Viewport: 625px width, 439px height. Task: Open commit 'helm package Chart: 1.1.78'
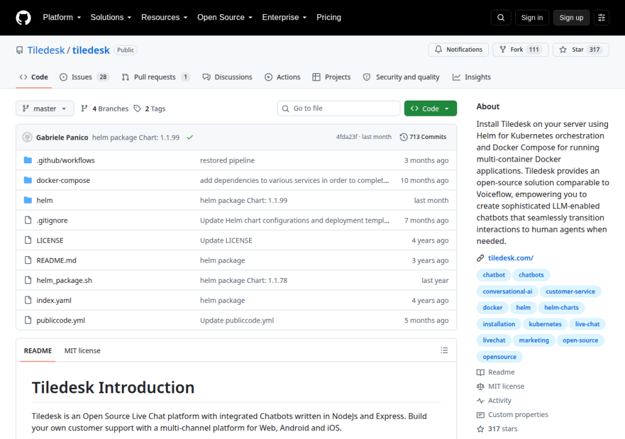click(x=244, y=280)
